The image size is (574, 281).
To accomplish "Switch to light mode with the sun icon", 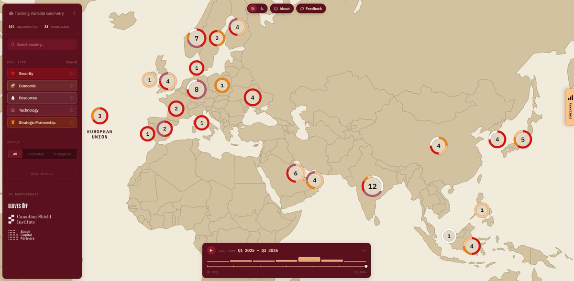I will click(x=253, y=9).
